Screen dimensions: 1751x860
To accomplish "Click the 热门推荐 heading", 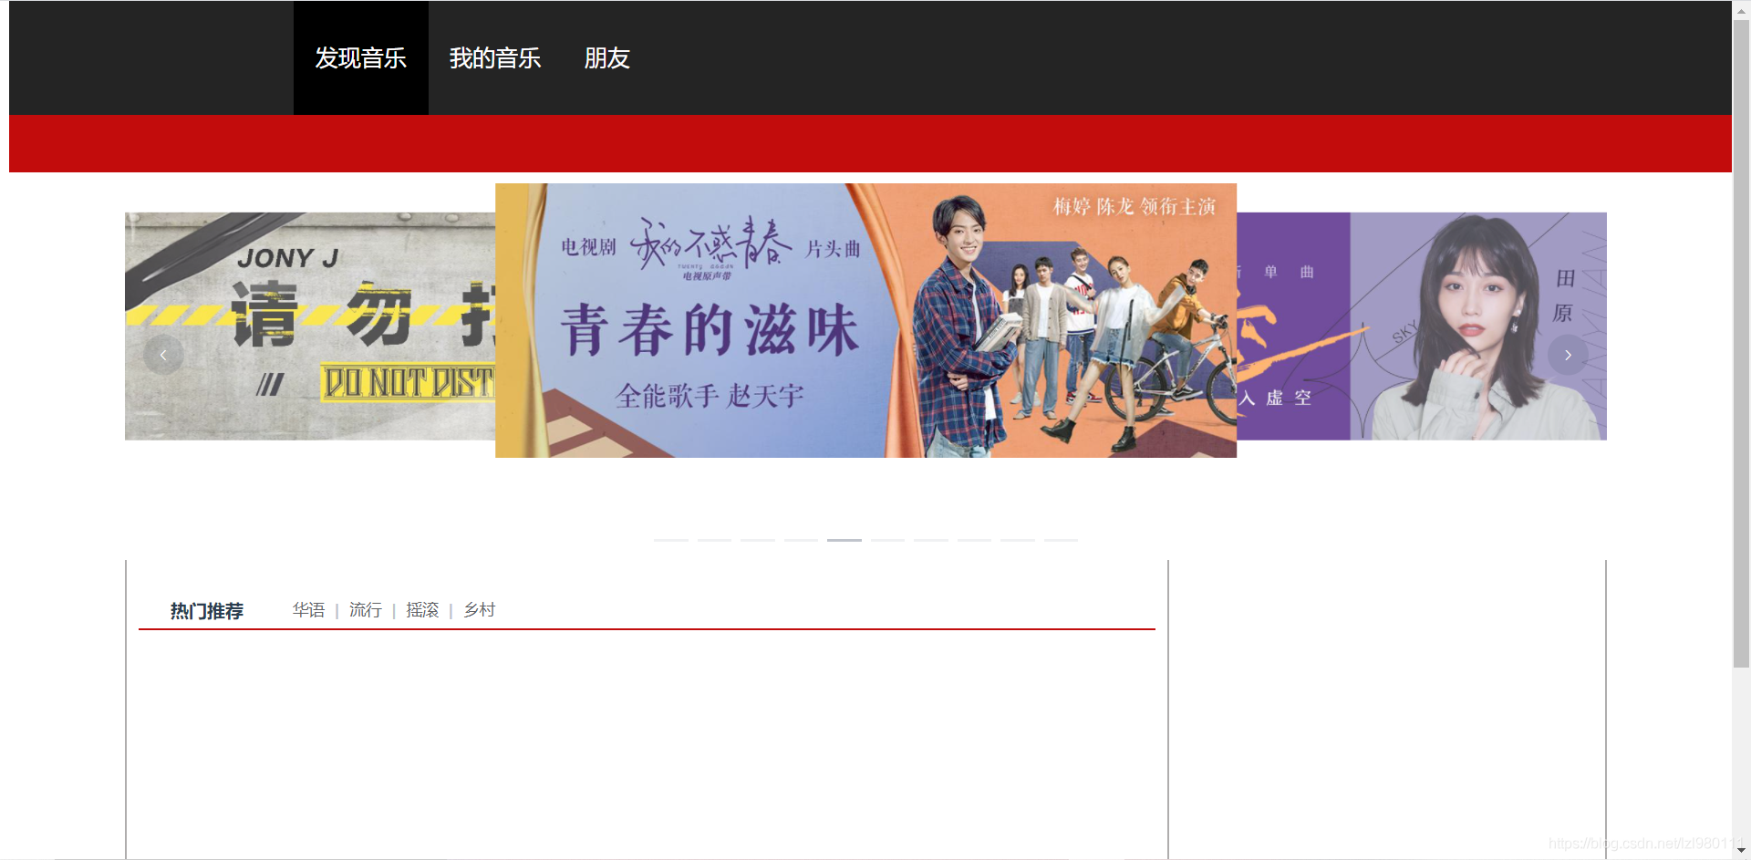I will click(x=207, y=611).
